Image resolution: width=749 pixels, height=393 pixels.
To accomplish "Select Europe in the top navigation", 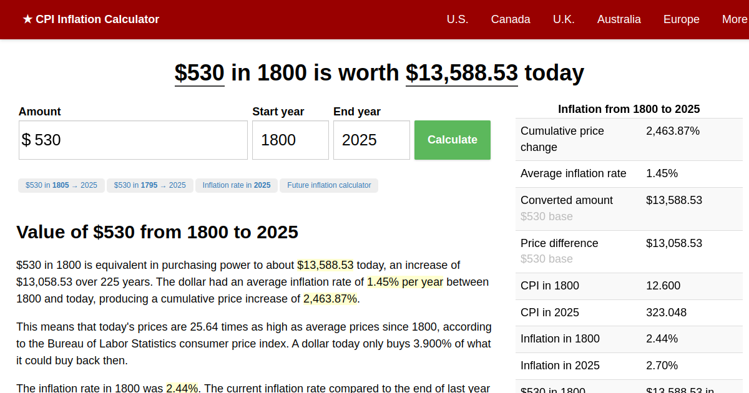I will pos(681,19).
